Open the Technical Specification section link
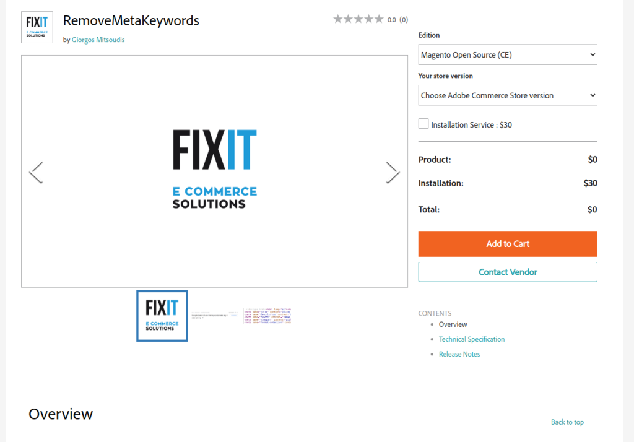 [472, 339]
